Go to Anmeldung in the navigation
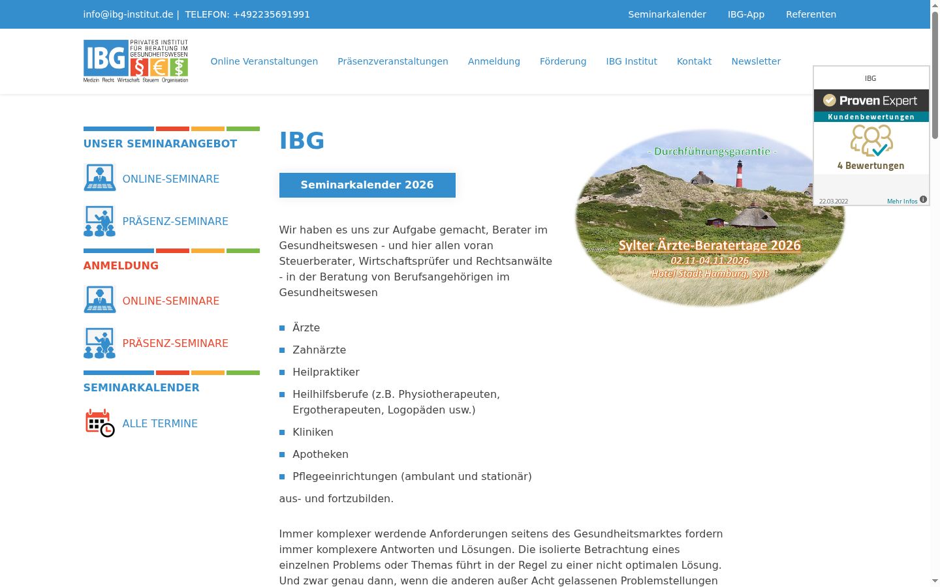 494,61
